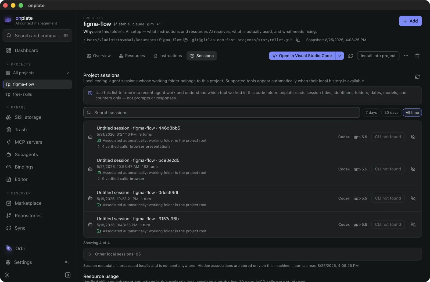
Task: Focus the Search and command field
Action: 37,36
